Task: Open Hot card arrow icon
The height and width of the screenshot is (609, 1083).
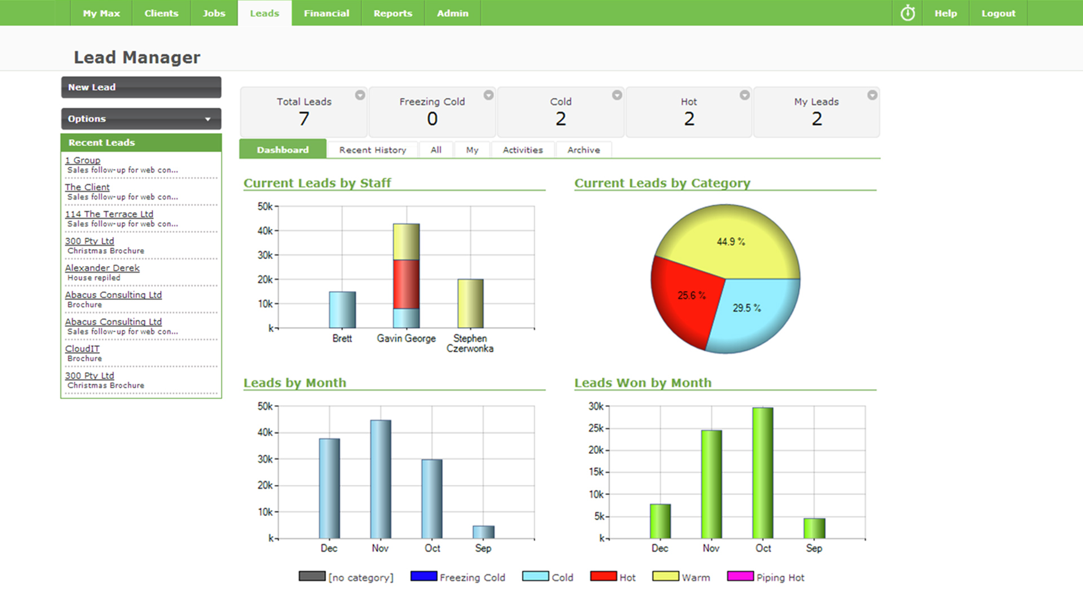Action: (745, 95)
